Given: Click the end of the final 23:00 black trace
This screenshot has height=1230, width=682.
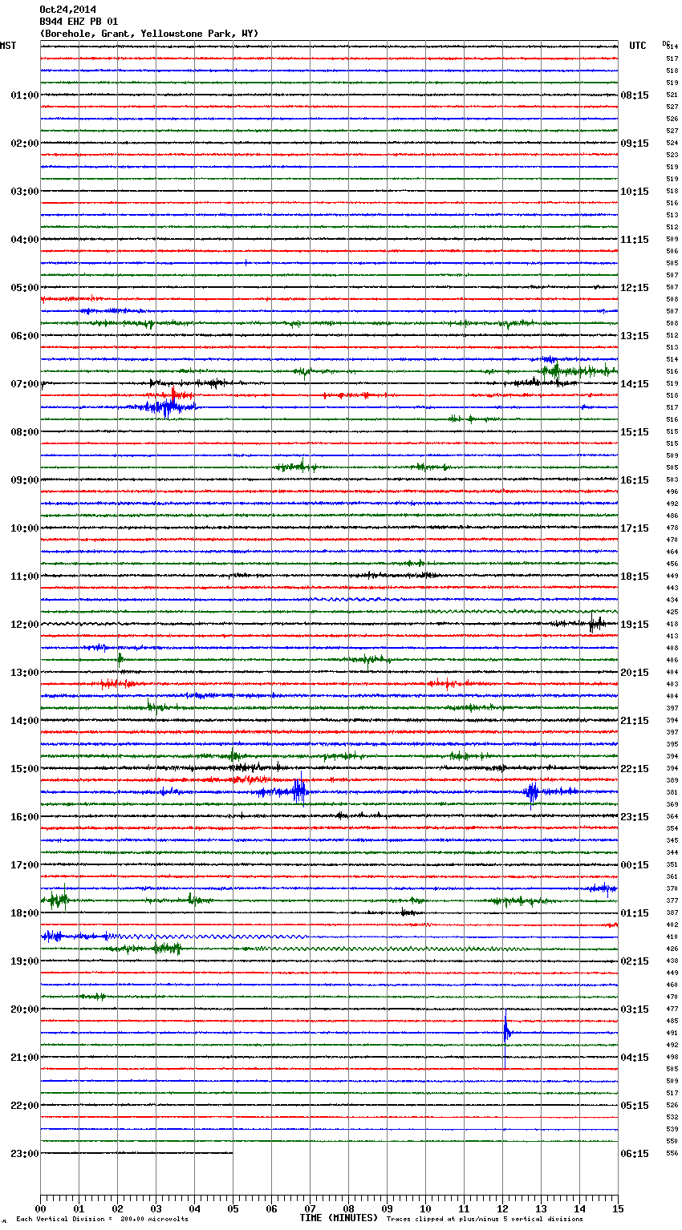Looking at the screenshot, I should click(232, 1153).
